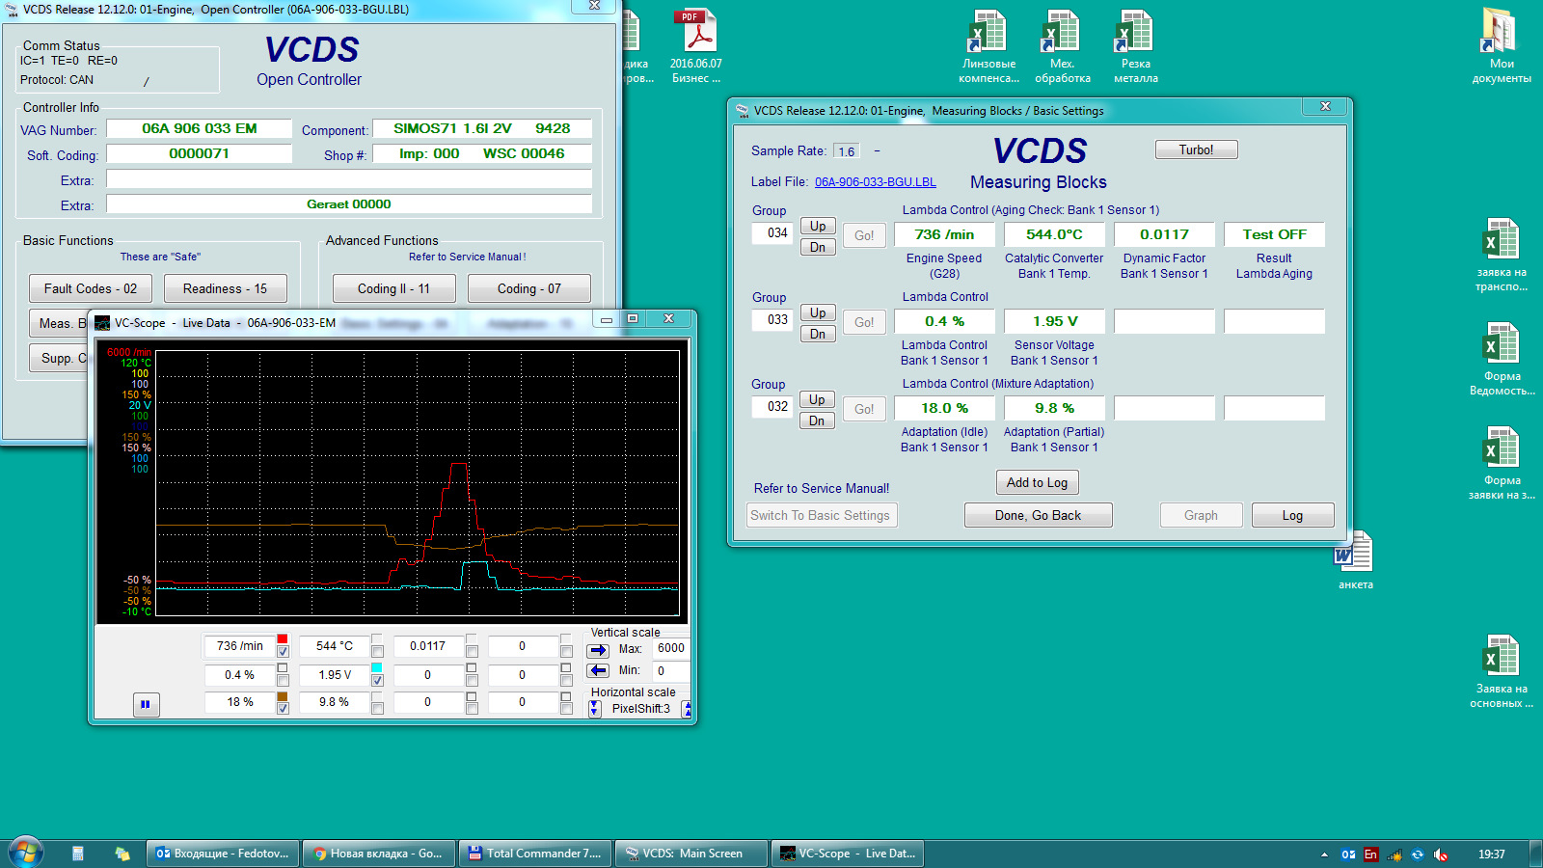
Task: Open анкета Word document icon
Action: coord(1355,560)
